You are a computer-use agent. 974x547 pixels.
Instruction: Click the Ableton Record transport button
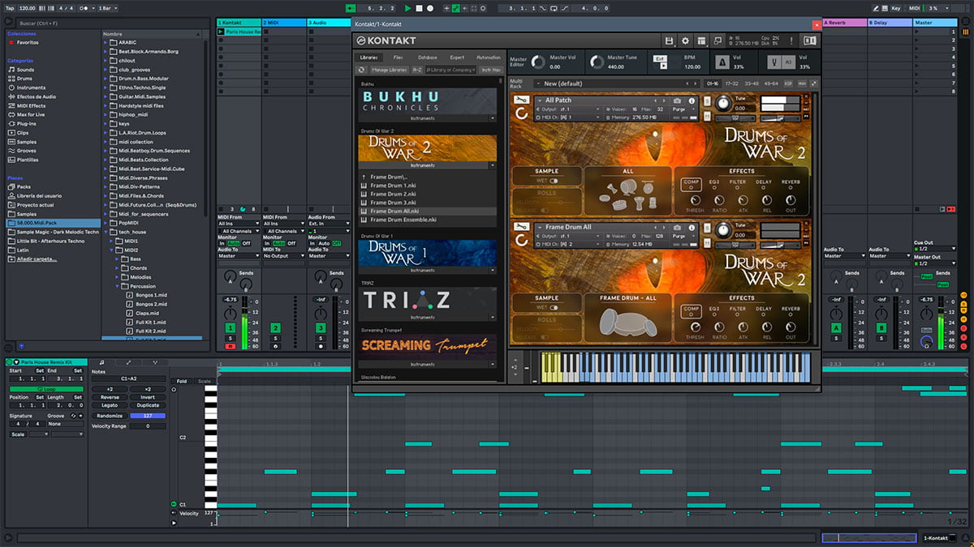pyautogui.click(x=430, y=8)
